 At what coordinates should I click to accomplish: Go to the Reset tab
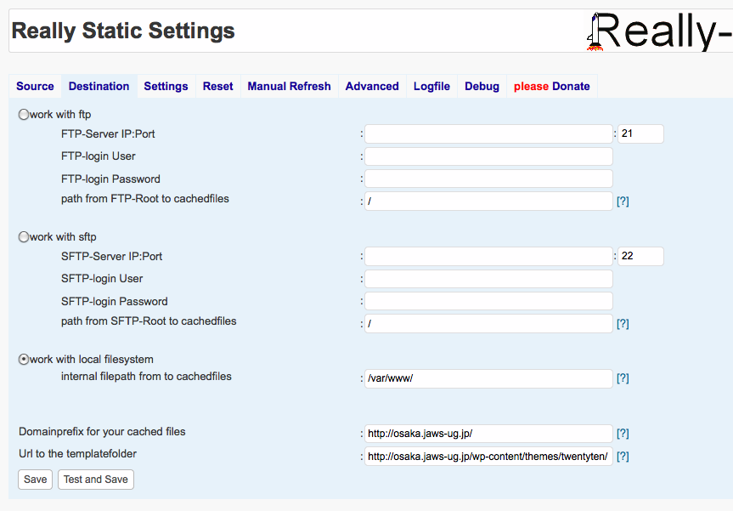(x=217, y=86)
